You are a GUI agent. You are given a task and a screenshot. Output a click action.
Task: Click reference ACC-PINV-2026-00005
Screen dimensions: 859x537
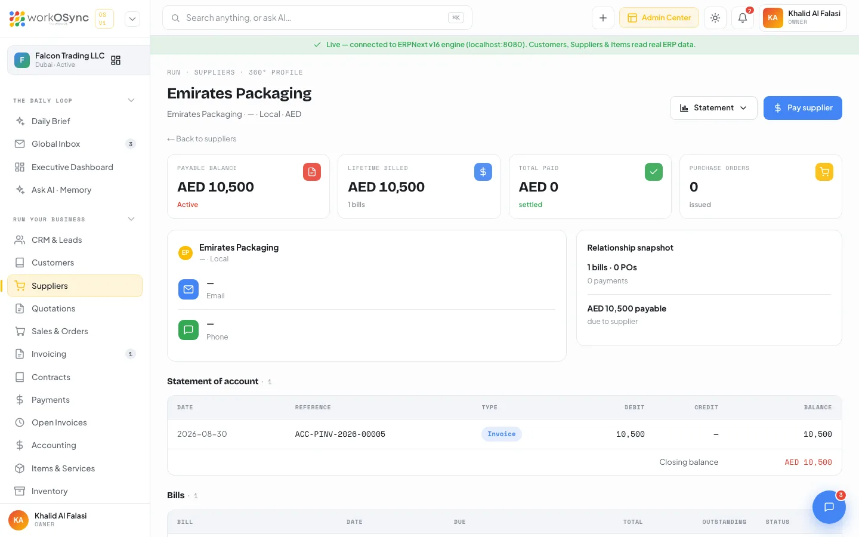tap(340, 434)
